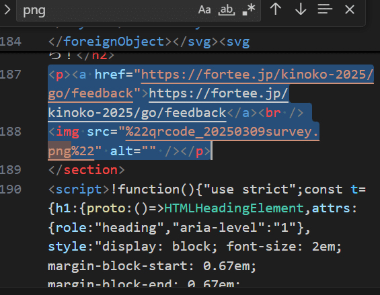Toggle Match Case (Aa) option
Image resolution: width=380 pixels, height=295 pixels.
pos(204,10)
